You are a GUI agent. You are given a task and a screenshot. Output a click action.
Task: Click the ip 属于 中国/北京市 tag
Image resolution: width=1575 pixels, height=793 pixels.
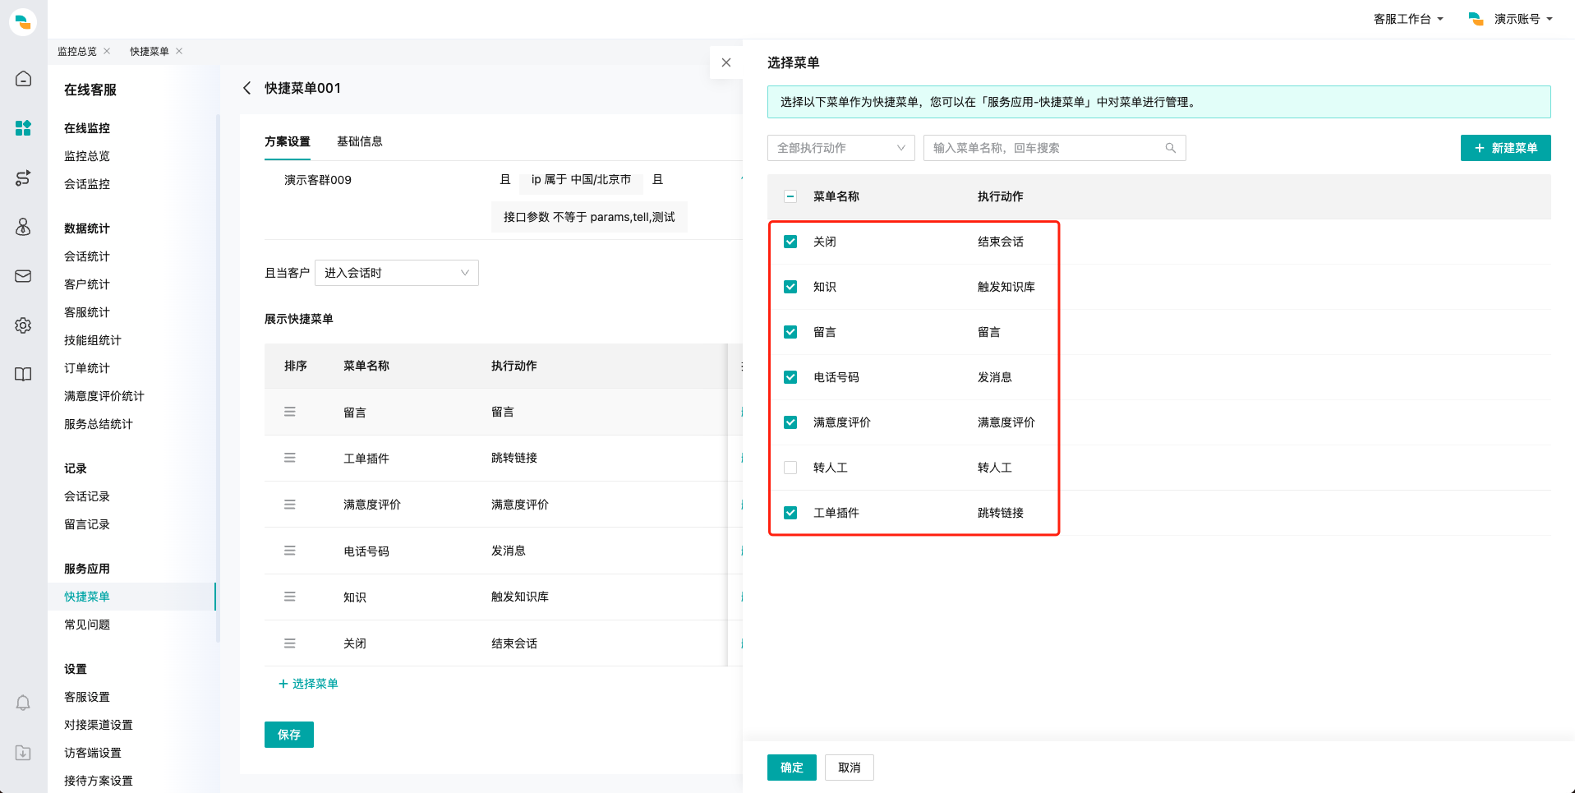(581, 179)
